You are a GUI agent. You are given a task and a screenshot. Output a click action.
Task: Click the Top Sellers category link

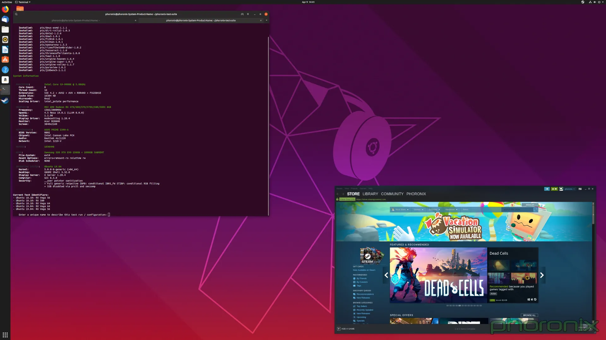coord(362,306)
